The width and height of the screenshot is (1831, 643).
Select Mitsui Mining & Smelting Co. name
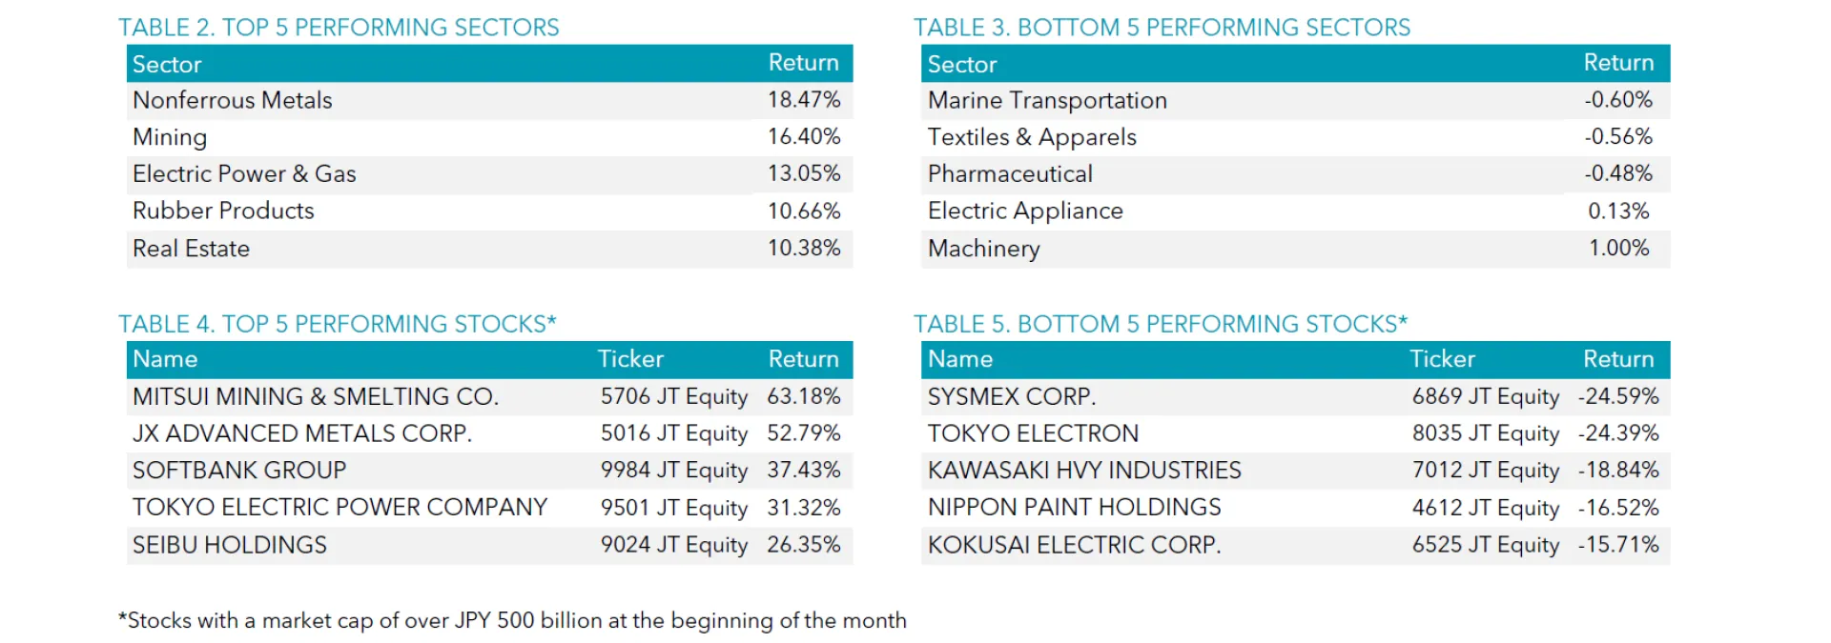click(316, 396)
